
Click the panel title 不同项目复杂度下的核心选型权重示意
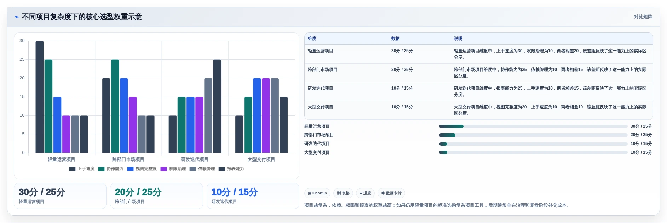[x=82, y=17]
